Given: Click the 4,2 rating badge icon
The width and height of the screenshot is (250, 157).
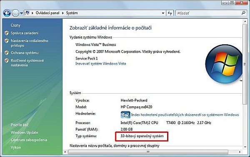Looking at the screenshot, I should tap(125, 115).
